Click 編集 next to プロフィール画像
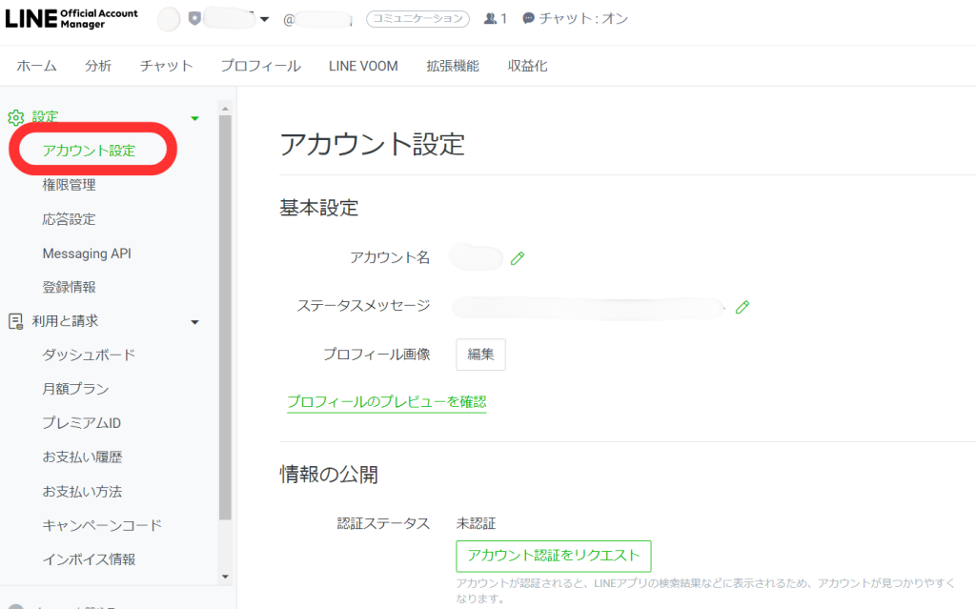 [480, 354]
